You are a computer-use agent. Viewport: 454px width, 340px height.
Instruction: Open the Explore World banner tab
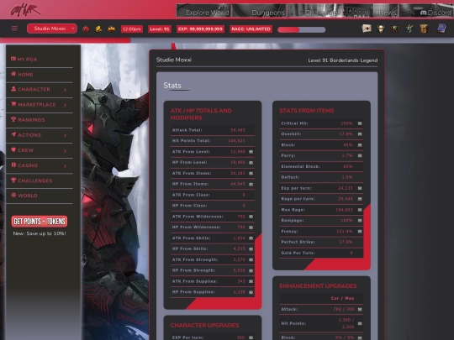pos(203,10)
